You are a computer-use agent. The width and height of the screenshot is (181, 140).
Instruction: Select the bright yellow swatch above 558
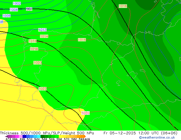(61, 136)
